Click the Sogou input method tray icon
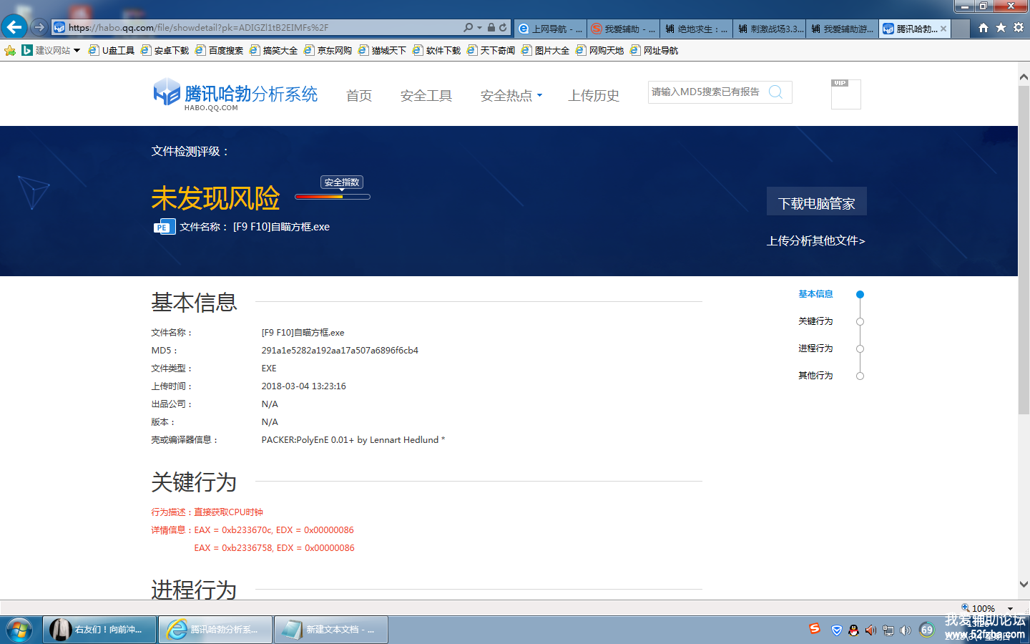The image size is (1030, 644). click(815, 629)
